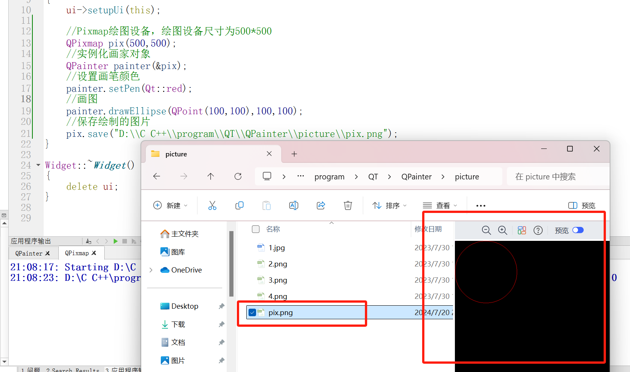Close the QPixmap output tab
This screenshot has height=372, width=630.
pyautogui.click(x=94, y=253)
